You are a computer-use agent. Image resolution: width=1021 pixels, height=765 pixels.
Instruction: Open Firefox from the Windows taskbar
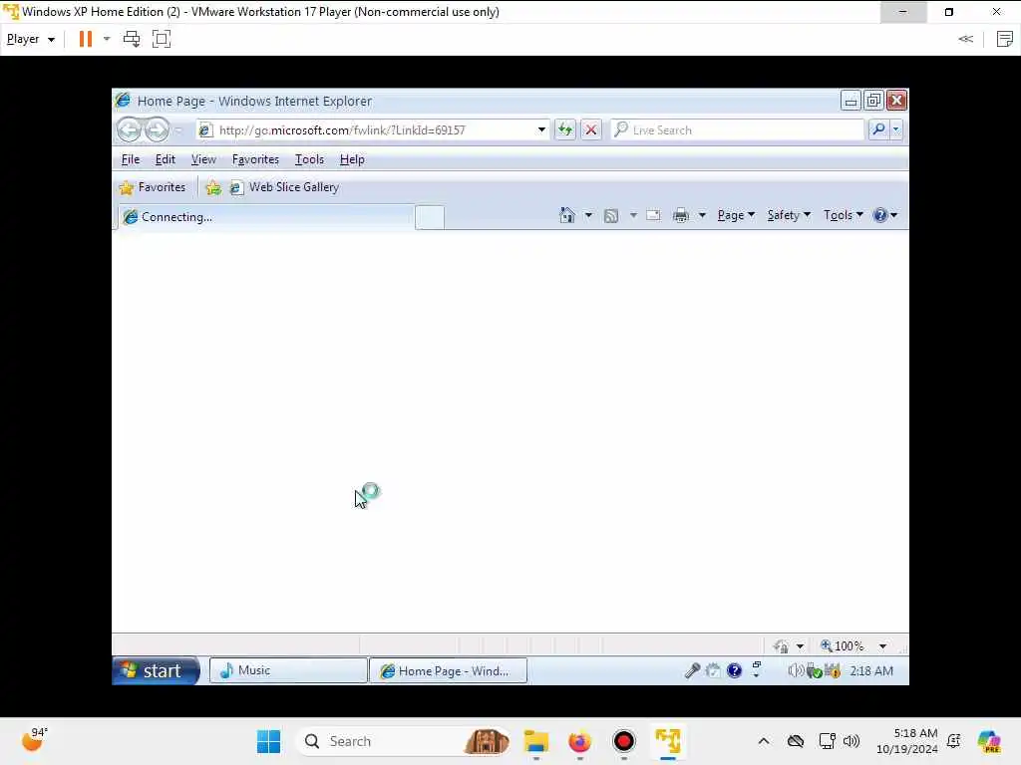(579, 741)
